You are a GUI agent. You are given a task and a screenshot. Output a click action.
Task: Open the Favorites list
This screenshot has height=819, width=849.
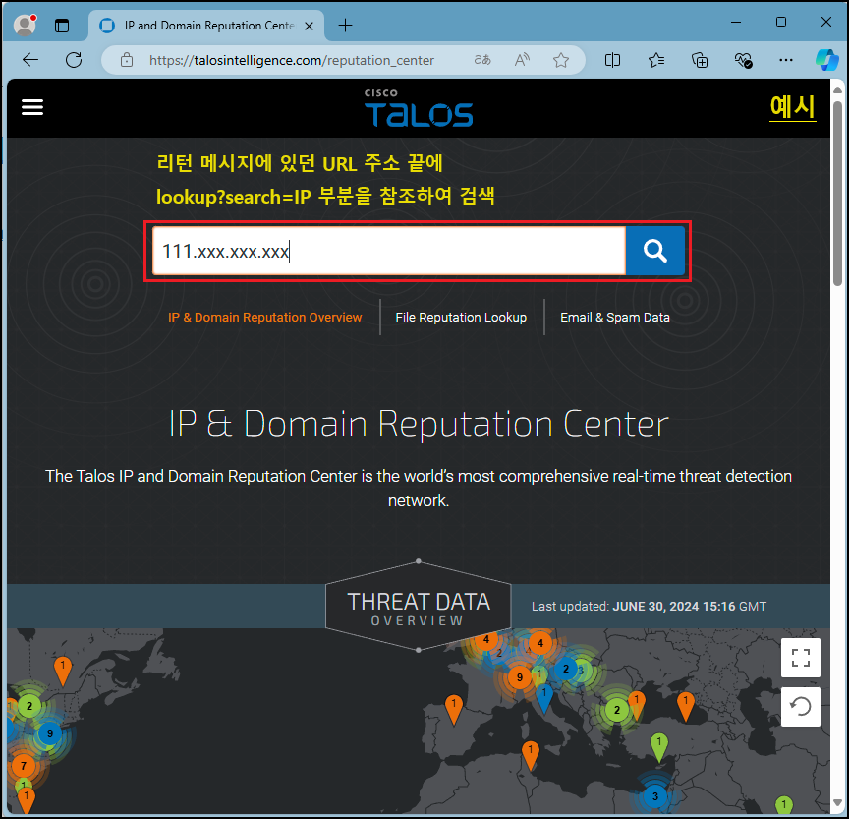656,60
